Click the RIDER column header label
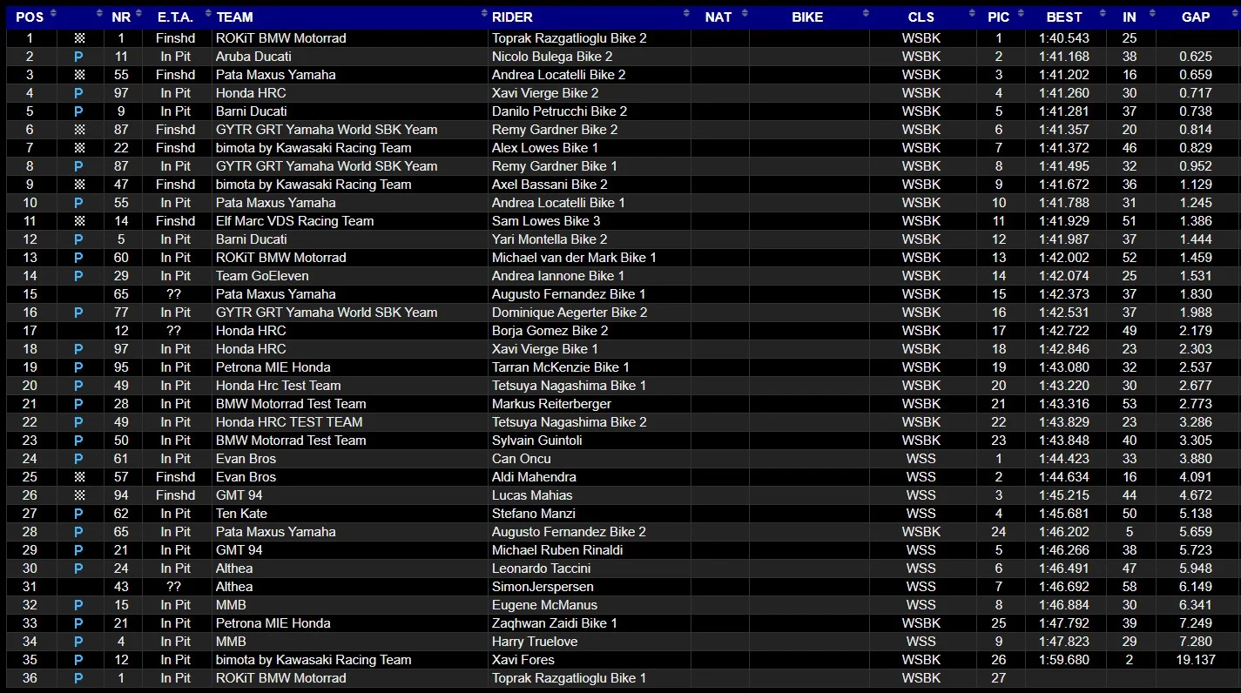1241x693 pixels. 512,17
